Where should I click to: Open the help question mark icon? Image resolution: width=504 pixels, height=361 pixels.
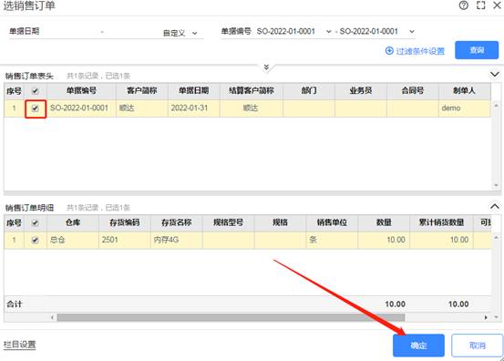click(464, 5)
